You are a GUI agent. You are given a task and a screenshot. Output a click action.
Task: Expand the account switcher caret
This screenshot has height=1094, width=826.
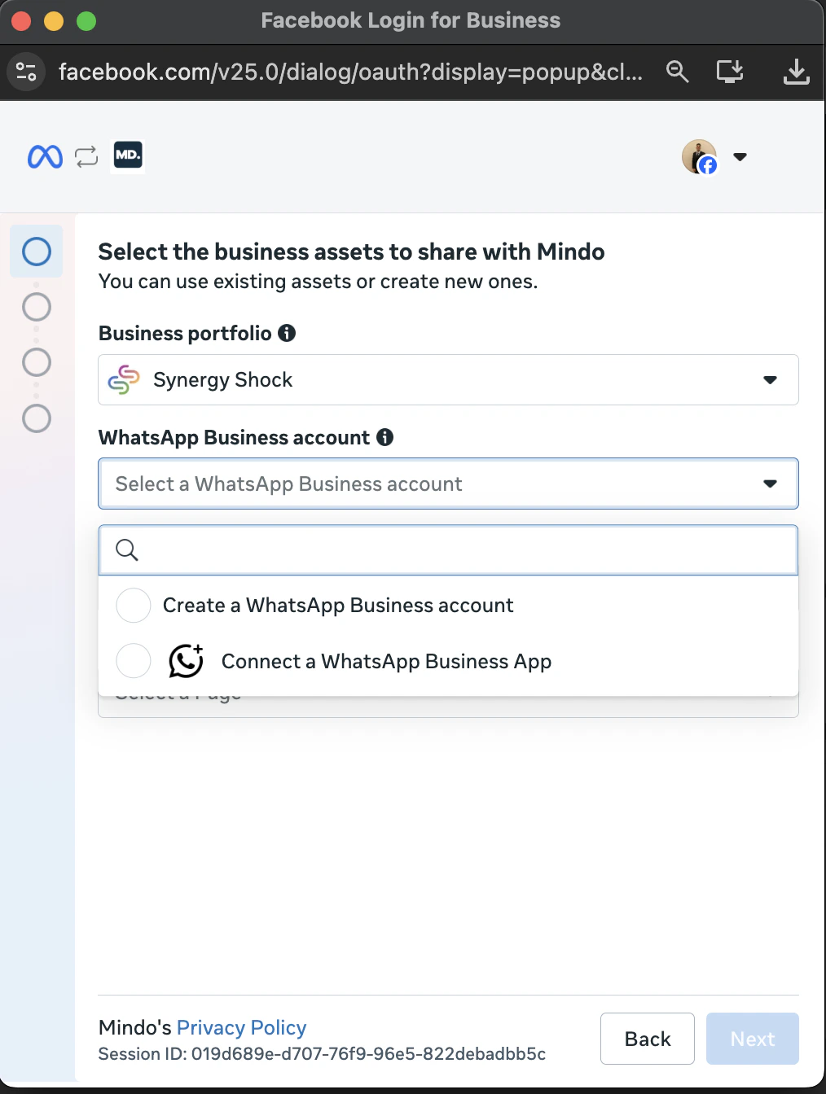point(740,156)
